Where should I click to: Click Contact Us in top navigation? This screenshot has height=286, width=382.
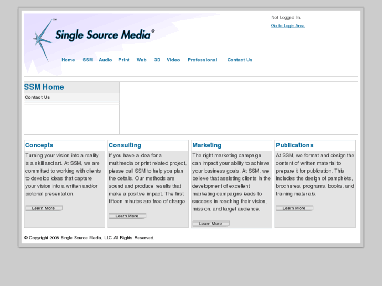(x=240, y=60)
